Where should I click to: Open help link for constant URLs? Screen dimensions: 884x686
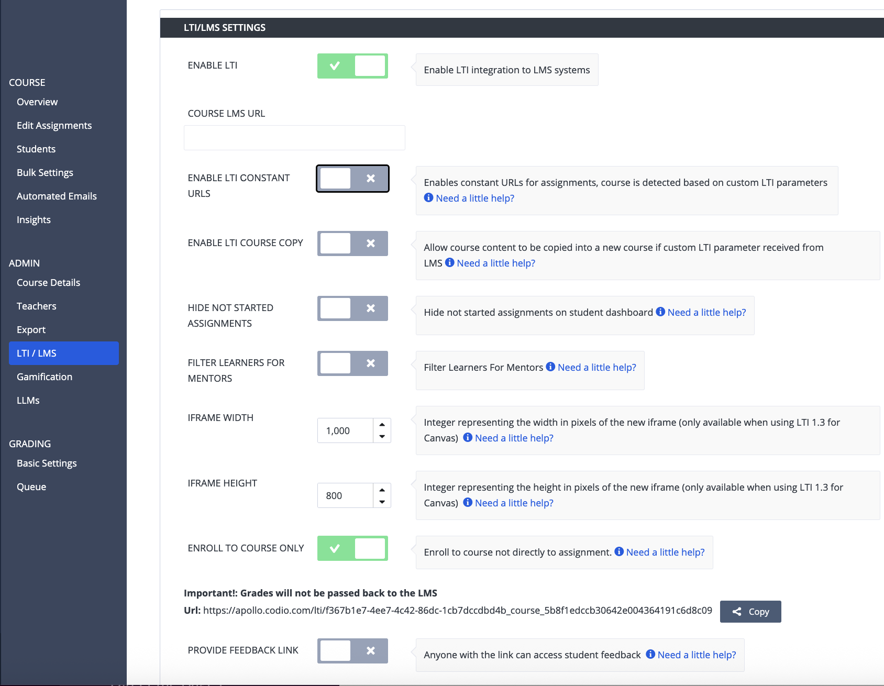pos(475,198)
